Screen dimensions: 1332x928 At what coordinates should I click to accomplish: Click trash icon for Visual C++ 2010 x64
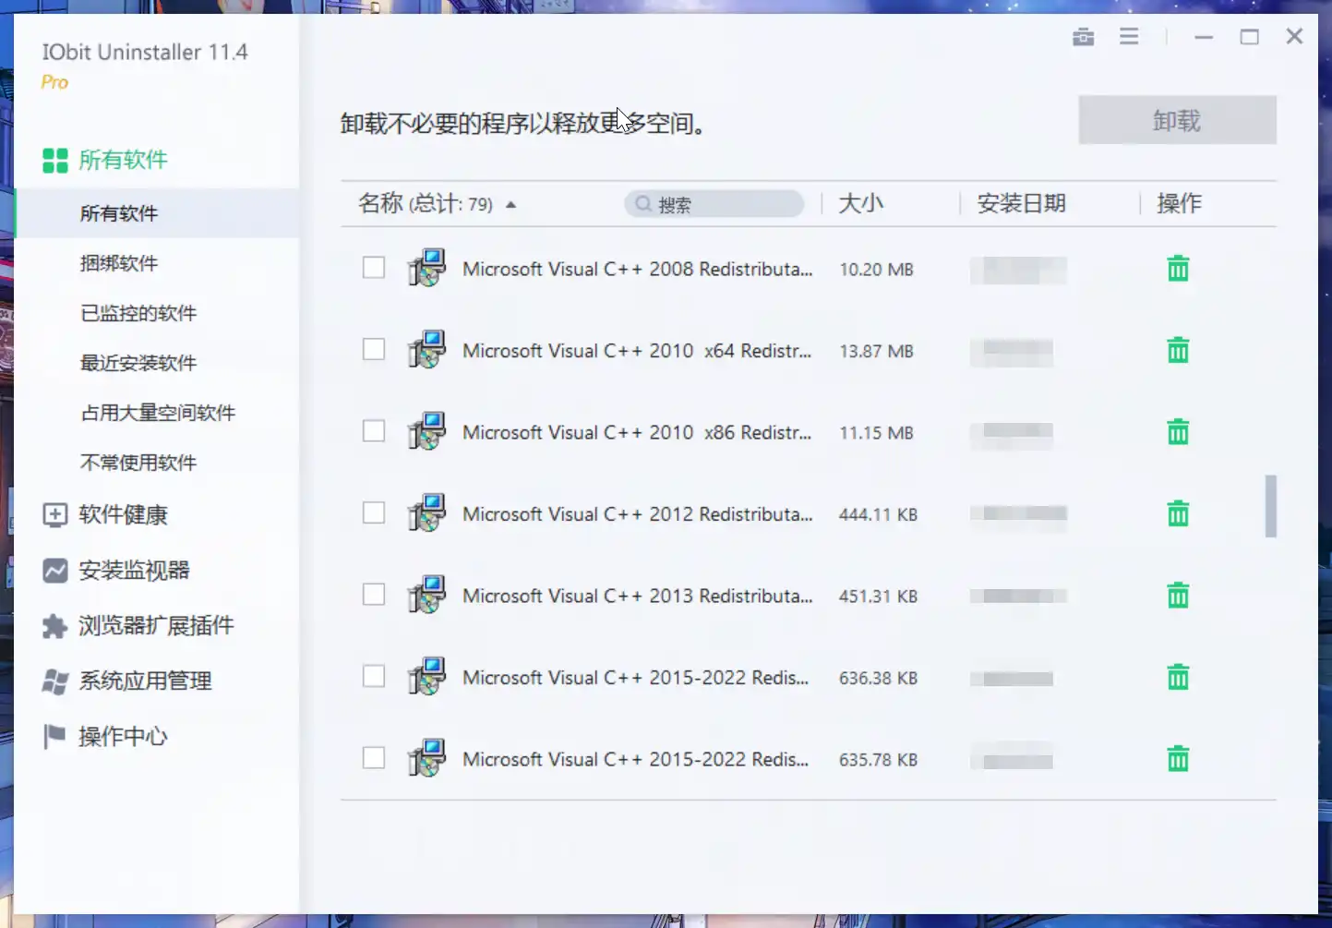tap(1178, 351)
